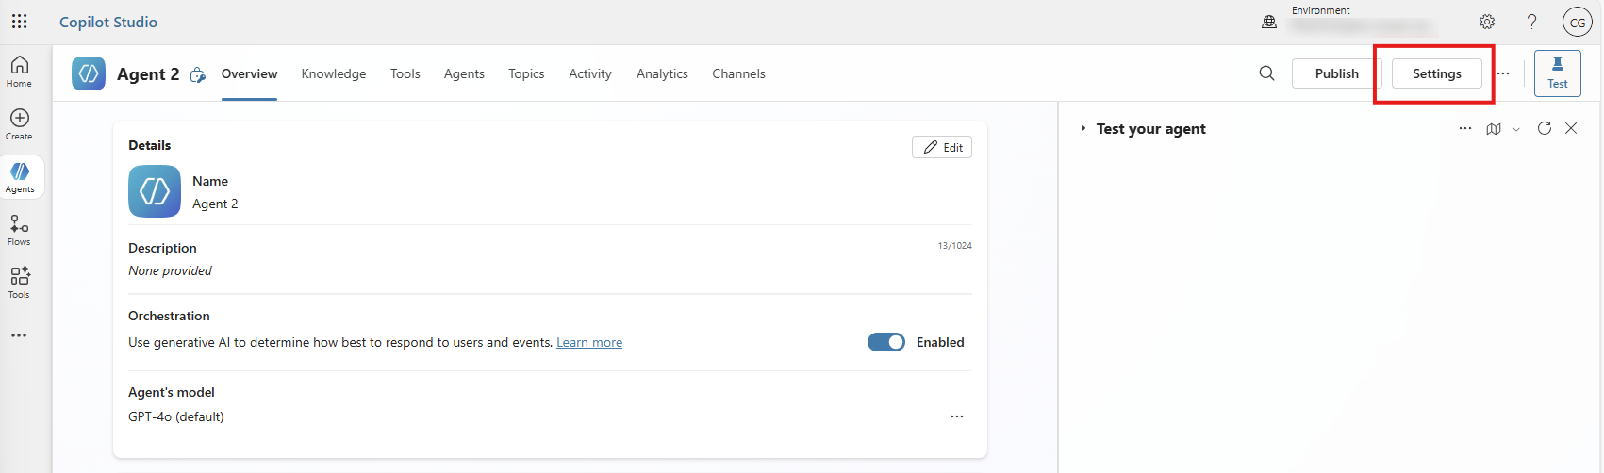Open the ellipsis menu beside Settings button
The image size is (1604, 473).
tap(1503, 73)
